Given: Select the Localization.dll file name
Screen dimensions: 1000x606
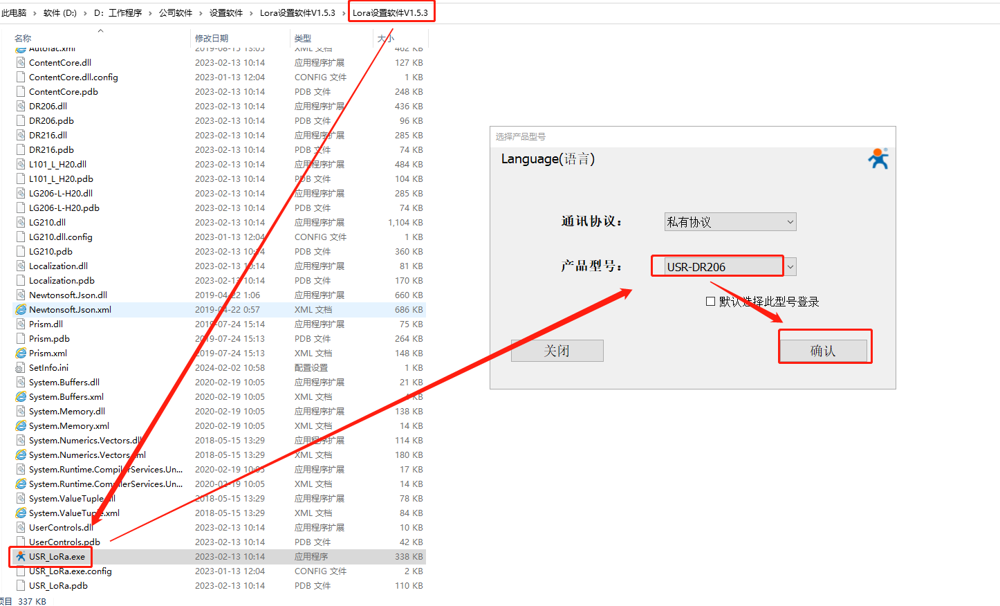Looking at the screenshot, I should [x=58, y=266].
